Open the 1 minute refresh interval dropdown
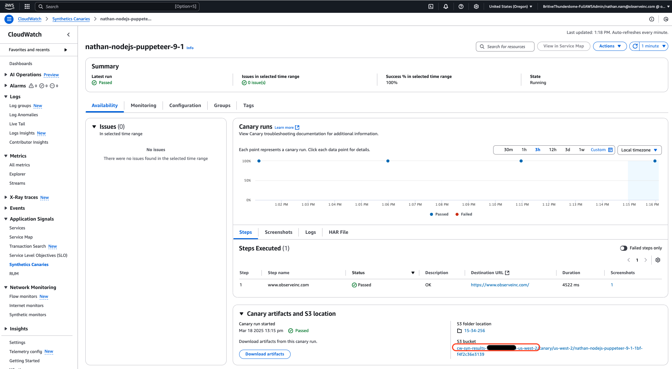Viewport: 672px width, 369px height. point(654,46)
